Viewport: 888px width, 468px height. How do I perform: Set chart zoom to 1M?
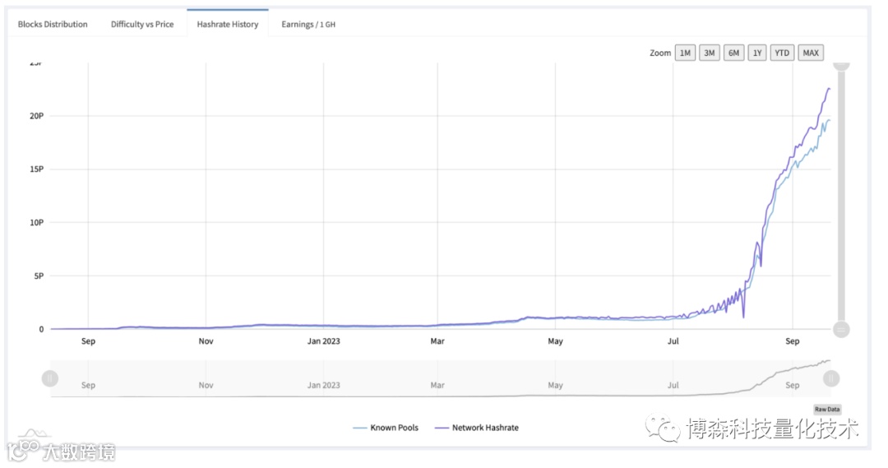point(685,53)
